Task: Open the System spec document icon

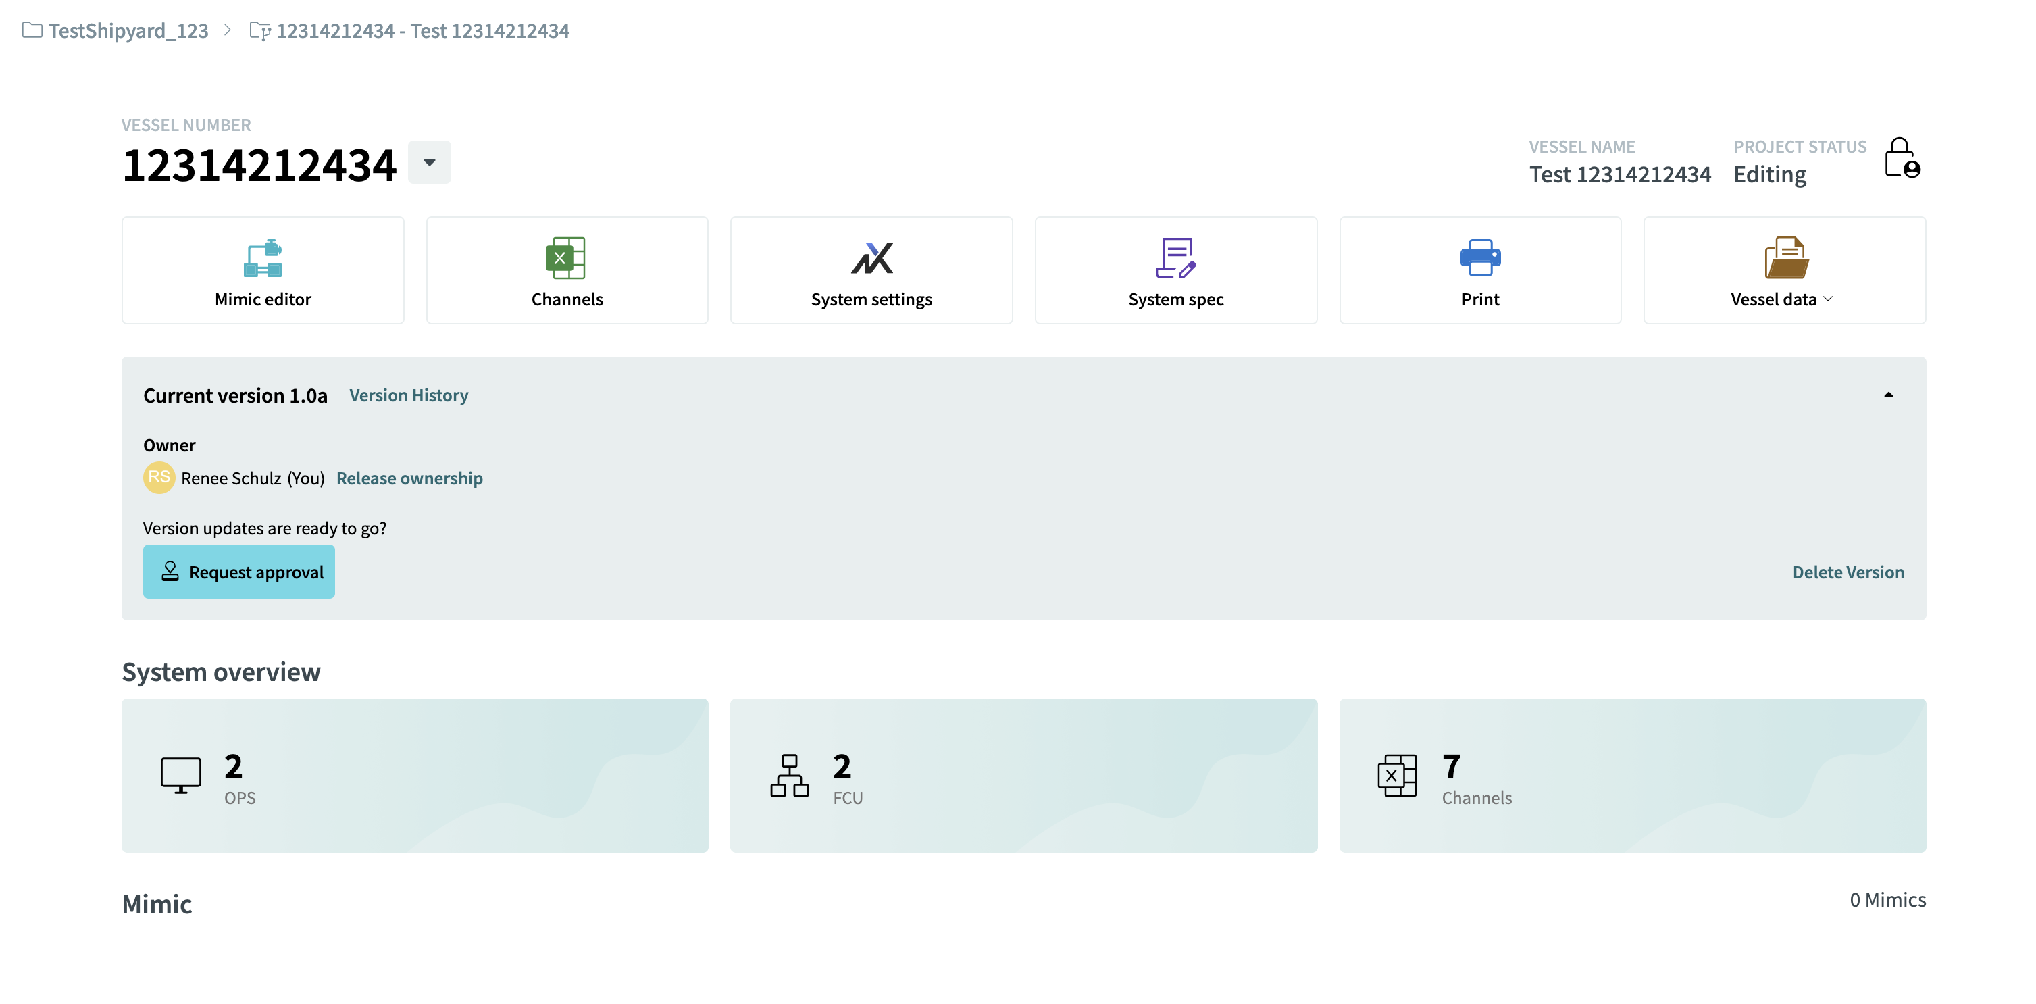Action: [x=1175, y=257]
